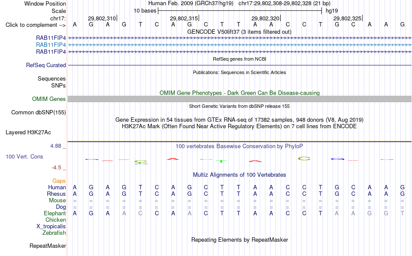Click the 29,802,320 position marker

(x=266, y=18)
